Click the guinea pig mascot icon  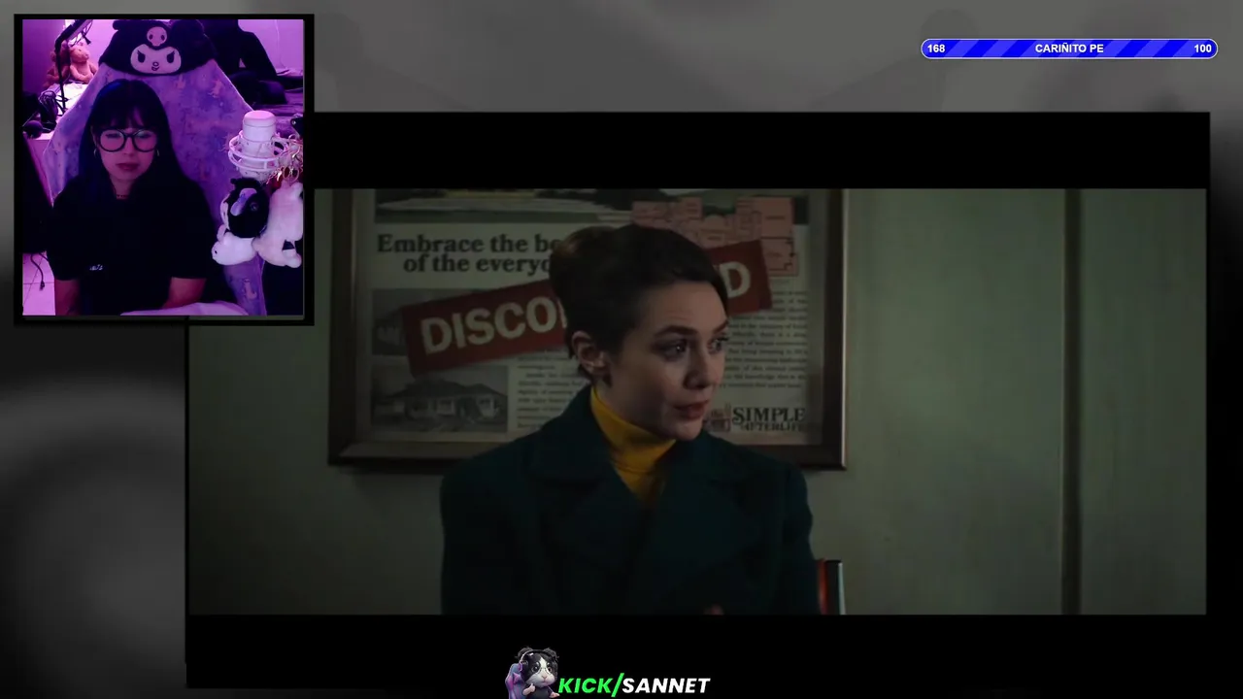[x=531, y=672]
